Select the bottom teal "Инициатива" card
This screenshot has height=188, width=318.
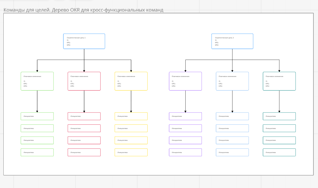click(279, 152)
